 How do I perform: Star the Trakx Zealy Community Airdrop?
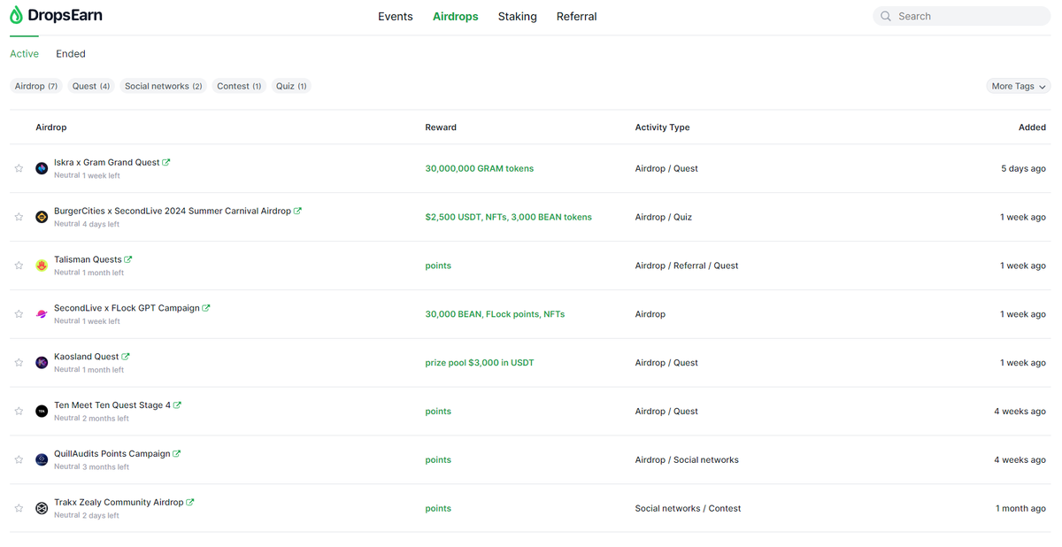pos(19,509)
